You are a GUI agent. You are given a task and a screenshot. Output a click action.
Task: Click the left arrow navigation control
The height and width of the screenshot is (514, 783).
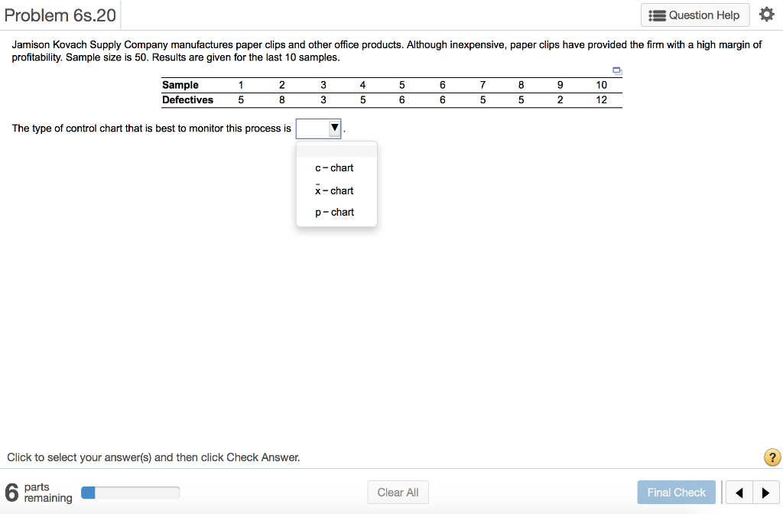click(x=738, y=493)
